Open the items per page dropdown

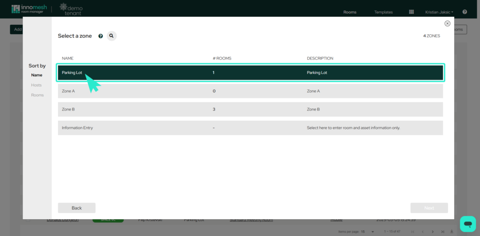click(367, 232)
